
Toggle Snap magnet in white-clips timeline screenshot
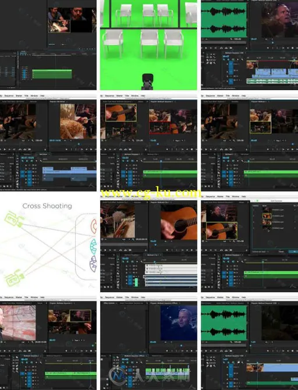pos(127,262)
